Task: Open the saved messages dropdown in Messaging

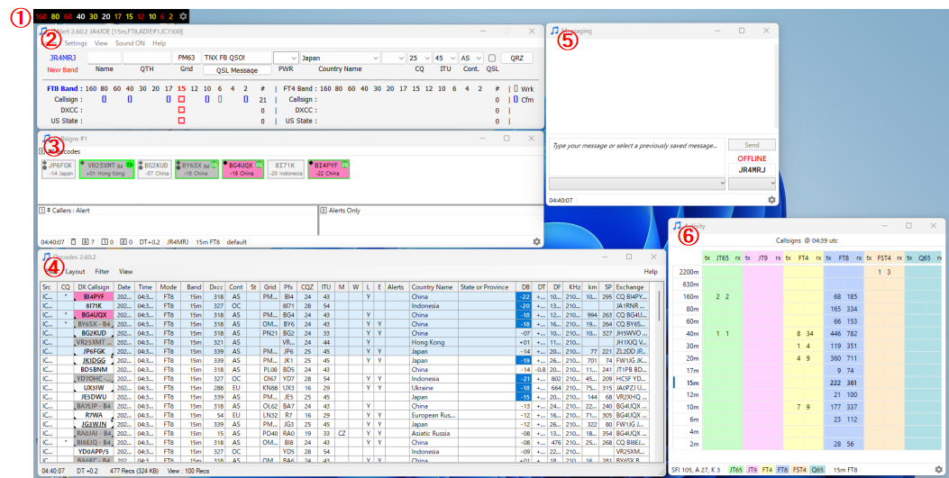Action: point(636,184)
